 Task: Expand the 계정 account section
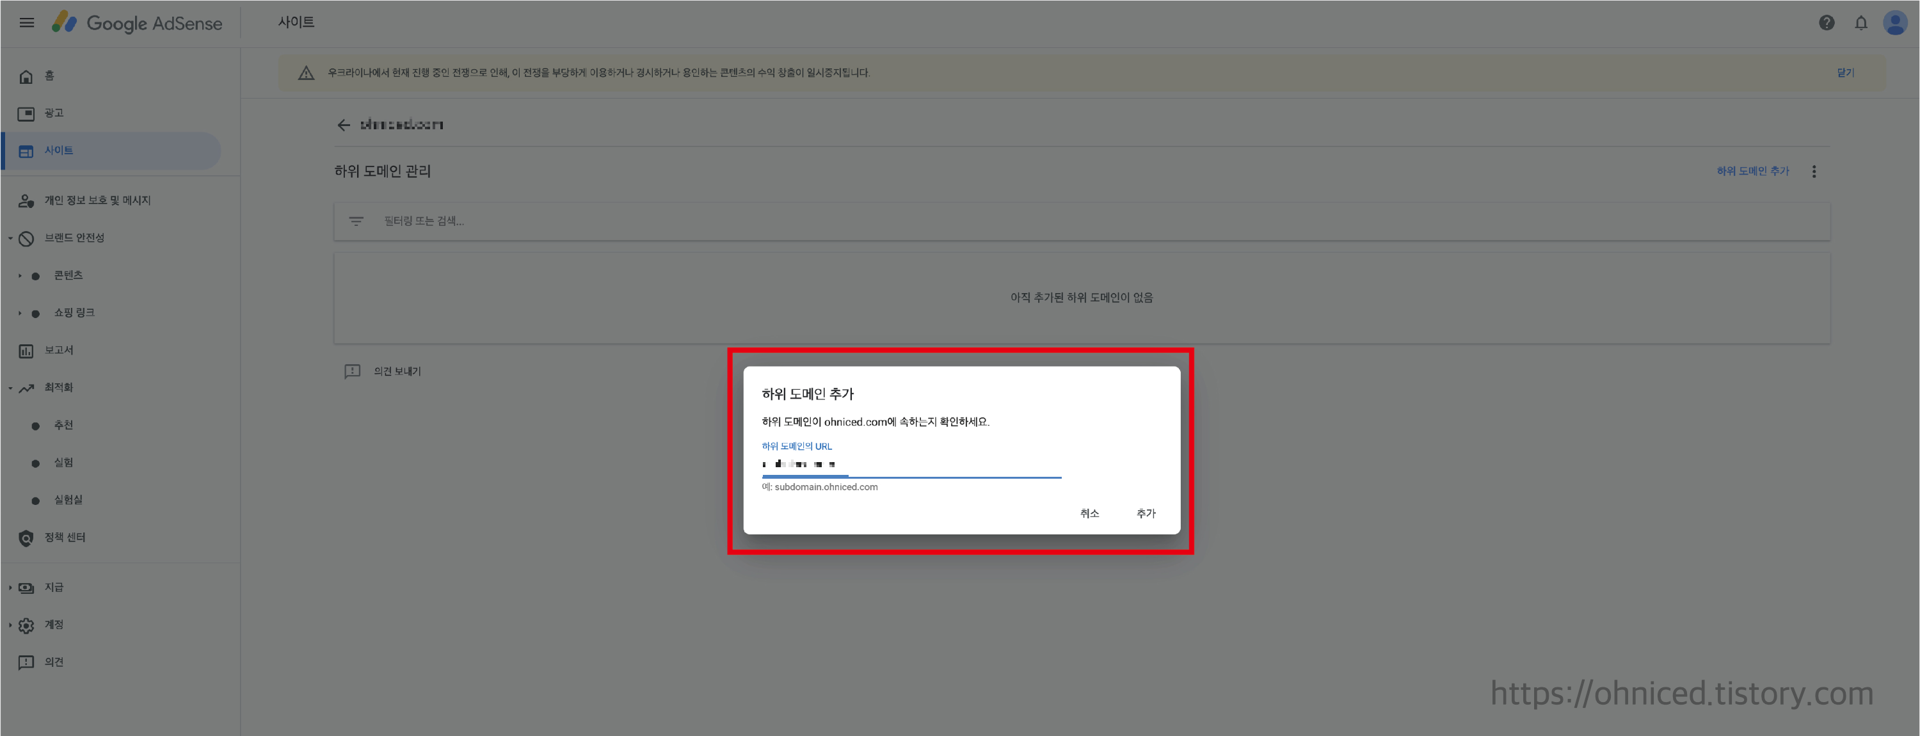coord(10,625)
